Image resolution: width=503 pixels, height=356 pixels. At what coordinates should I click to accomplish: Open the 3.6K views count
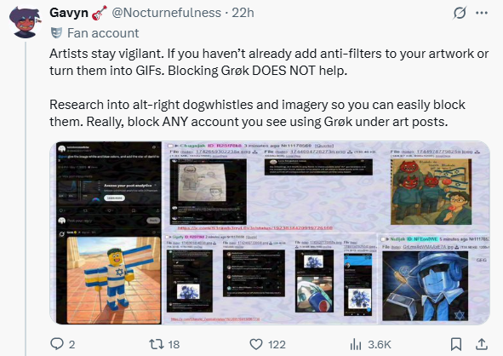click(380, 344)
